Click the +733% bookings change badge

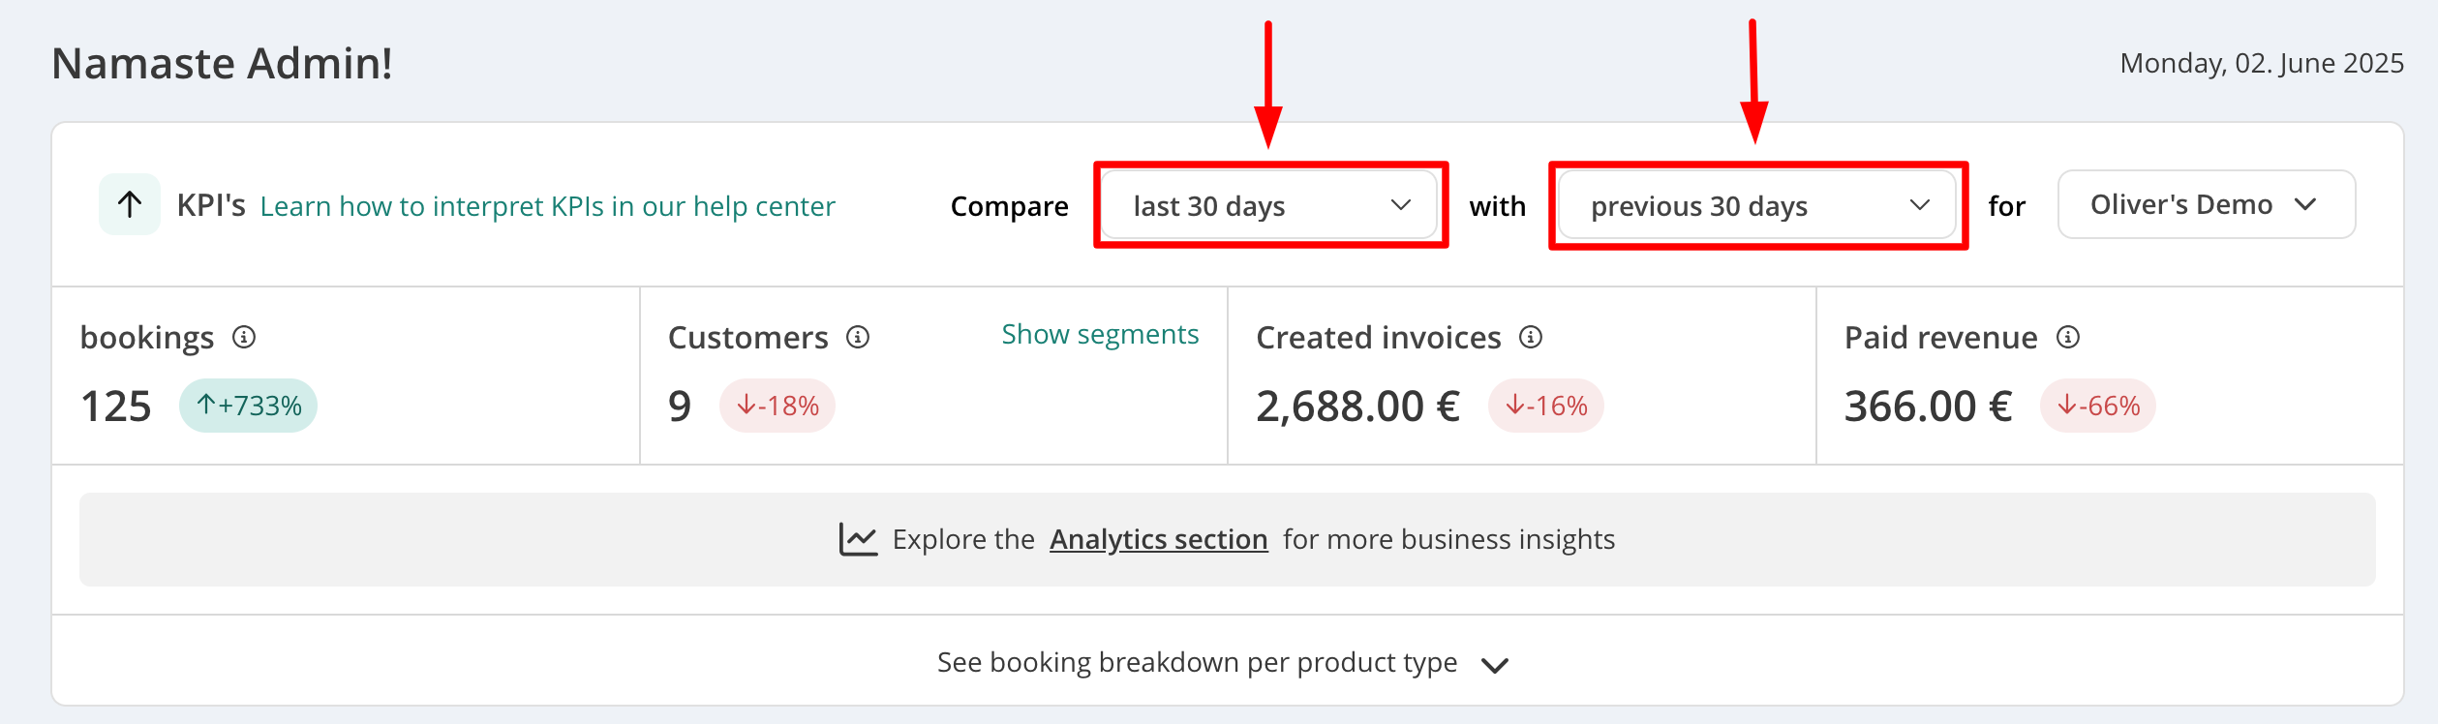point(248,406)
